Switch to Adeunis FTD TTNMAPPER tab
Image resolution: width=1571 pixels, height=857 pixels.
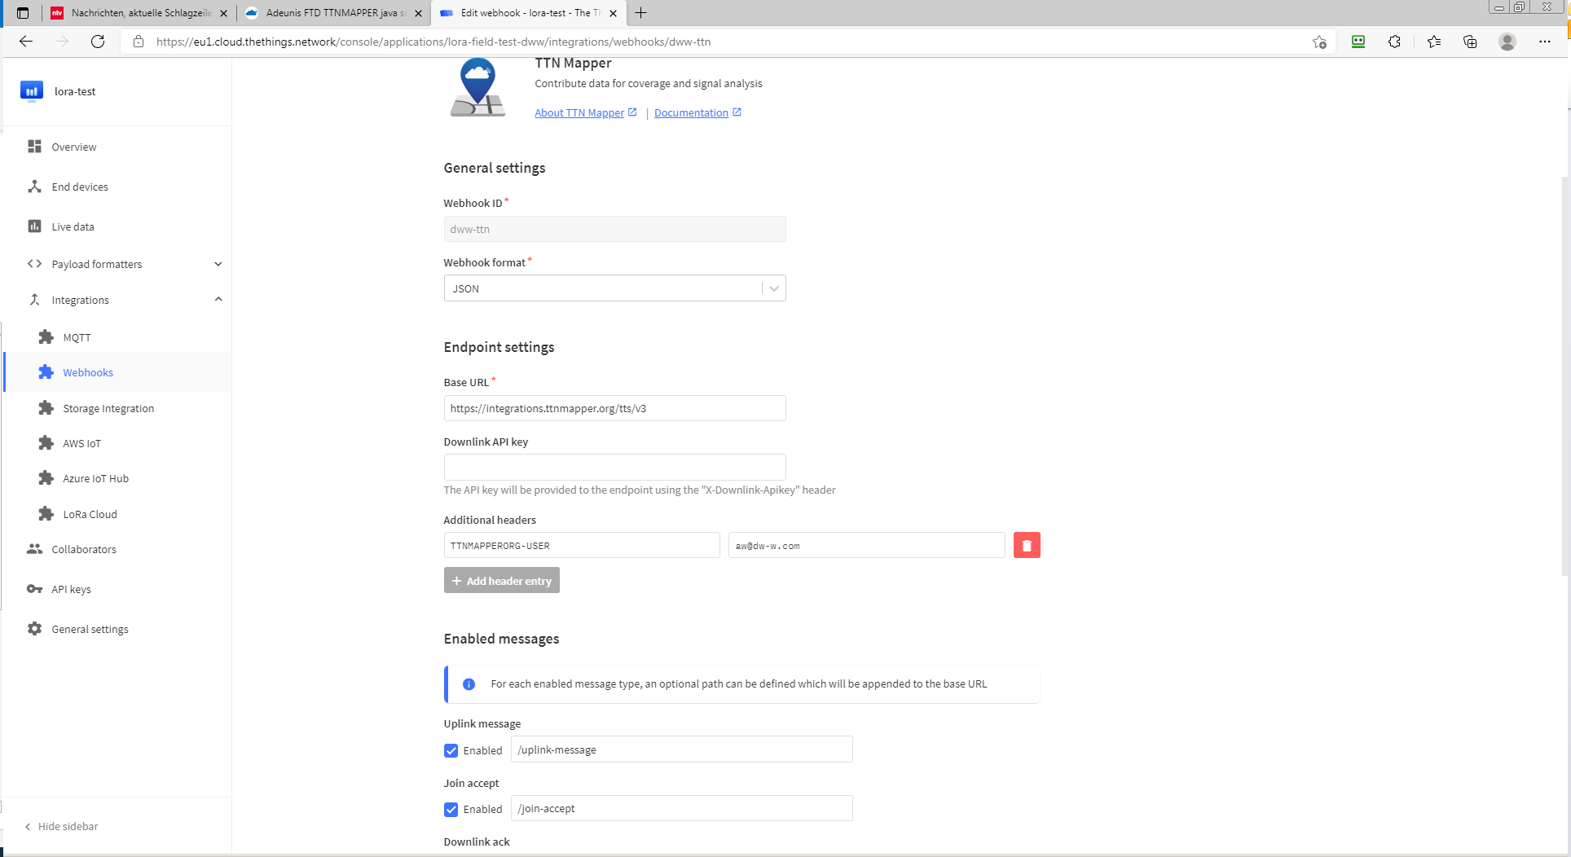pyautogui.click(x=335, y=13)
